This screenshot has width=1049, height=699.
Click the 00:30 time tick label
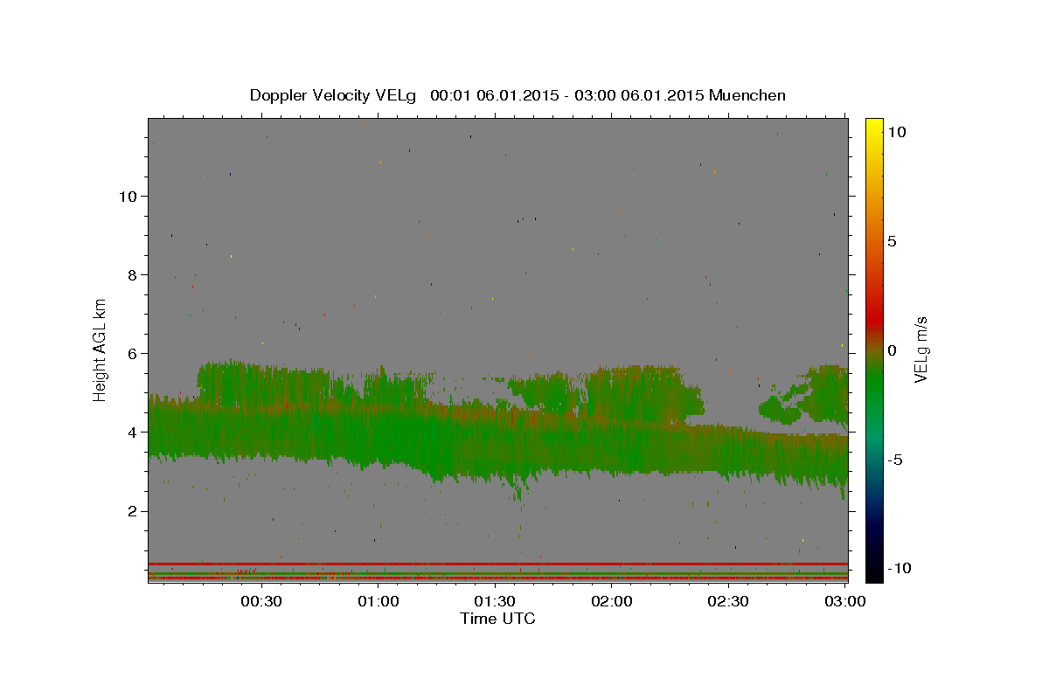coord(261,602)
